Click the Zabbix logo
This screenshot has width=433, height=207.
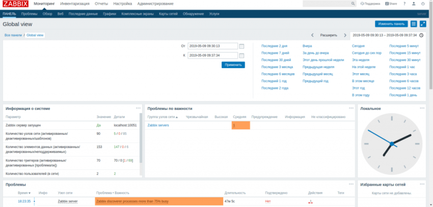[x=15, y=4]
